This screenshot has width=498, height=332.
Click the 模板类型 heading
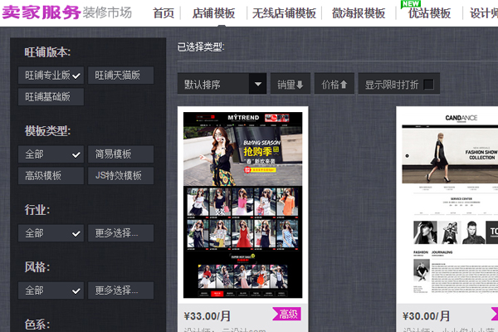click(x=47, y=131)
